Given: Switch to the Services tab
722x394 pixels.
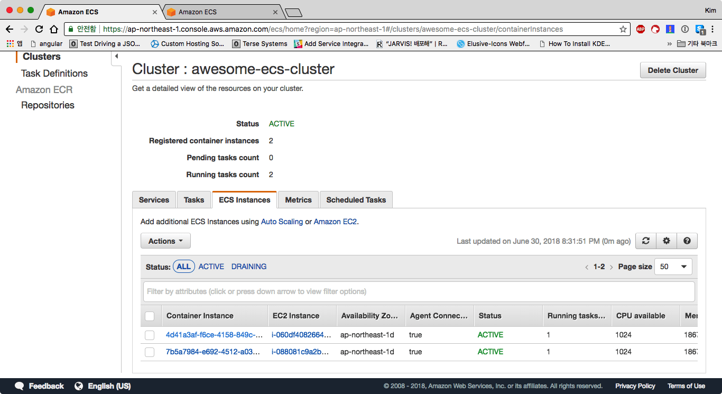Looking at the screenshot, I should pos(154,200).
